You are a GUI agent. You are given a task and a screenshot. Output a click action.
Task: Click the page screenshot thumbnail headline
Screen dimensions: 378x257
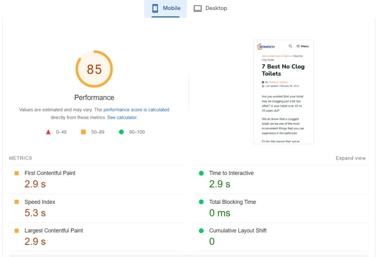(283, 70)
